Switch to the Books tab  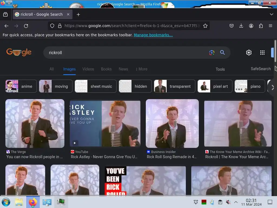pos(106,69)
